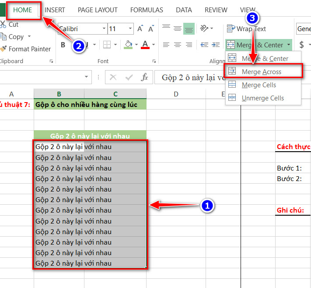The height and width of the screenshot is (288, 311).
Task: Select the Format Painter brush
Action: (3, 49)
